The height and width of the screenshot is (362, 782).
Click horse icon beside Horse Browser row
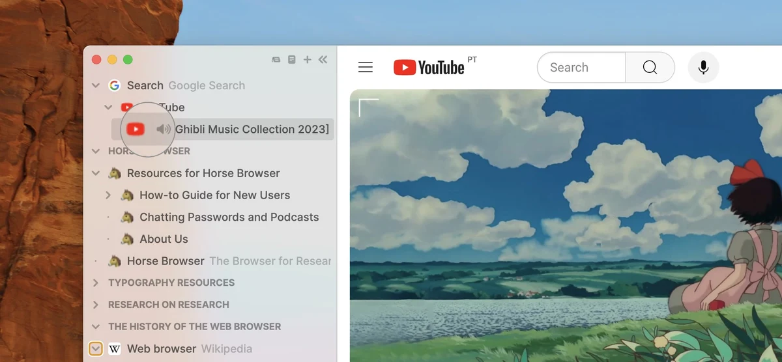click(115, 261)
